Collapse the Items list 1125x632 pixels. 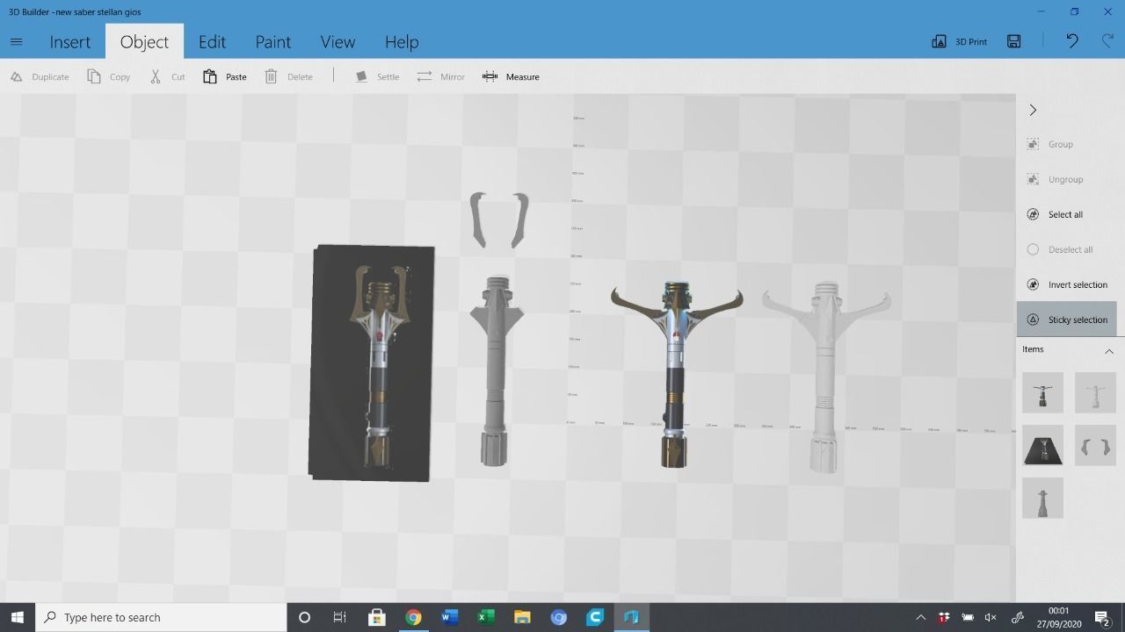1108,351
